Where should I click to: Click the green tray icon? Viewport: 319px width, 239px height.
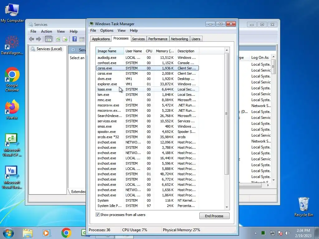[x=263, y=233]
